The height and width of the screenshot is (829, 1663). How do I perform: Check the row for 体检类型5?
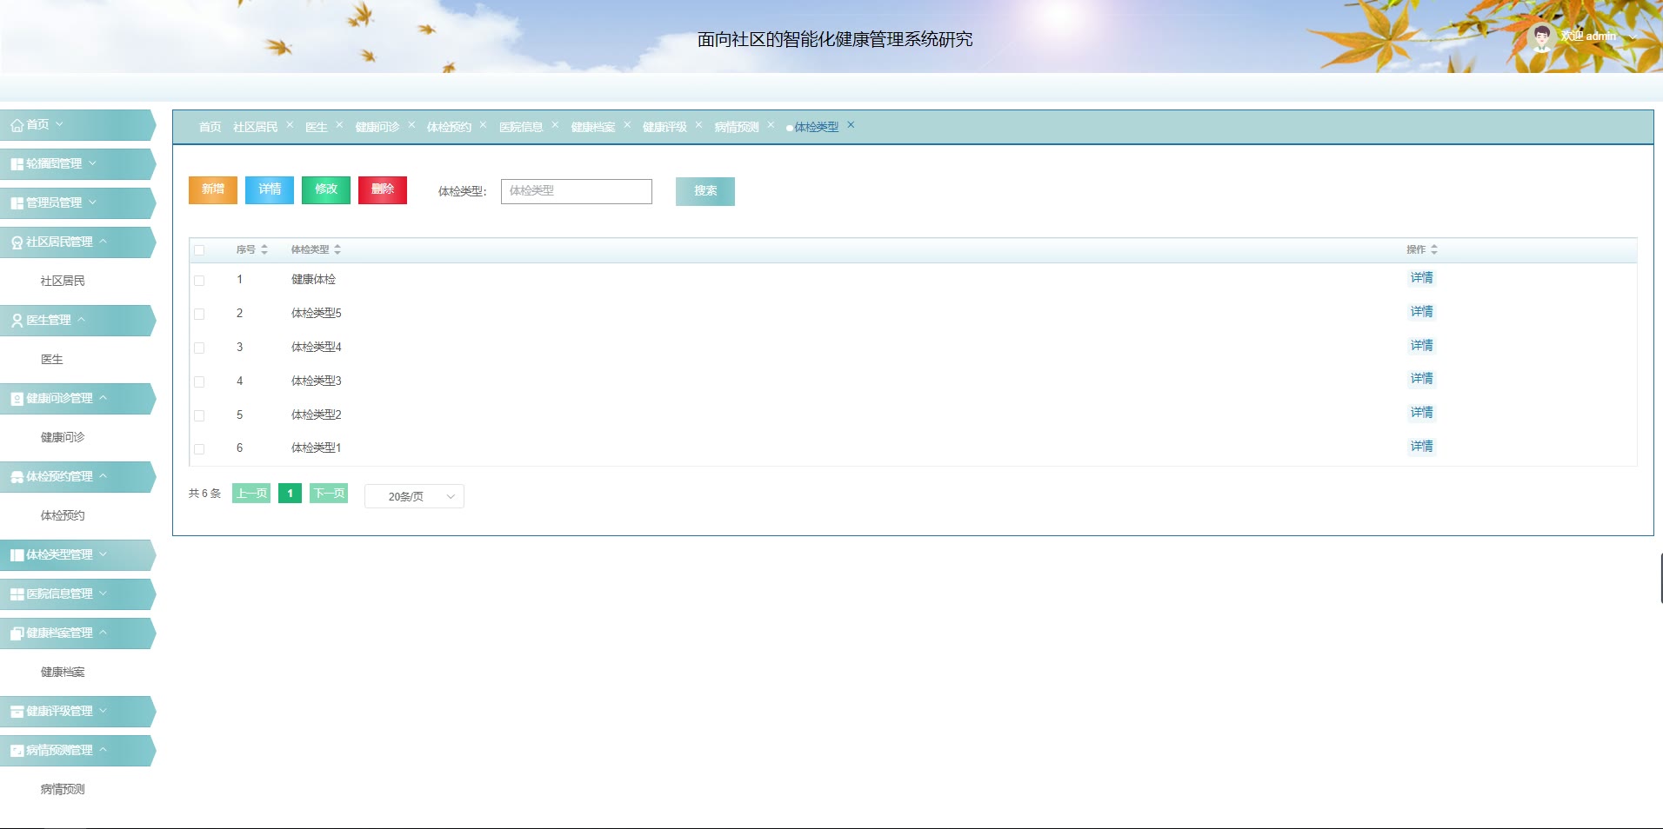tap(199, 315)
